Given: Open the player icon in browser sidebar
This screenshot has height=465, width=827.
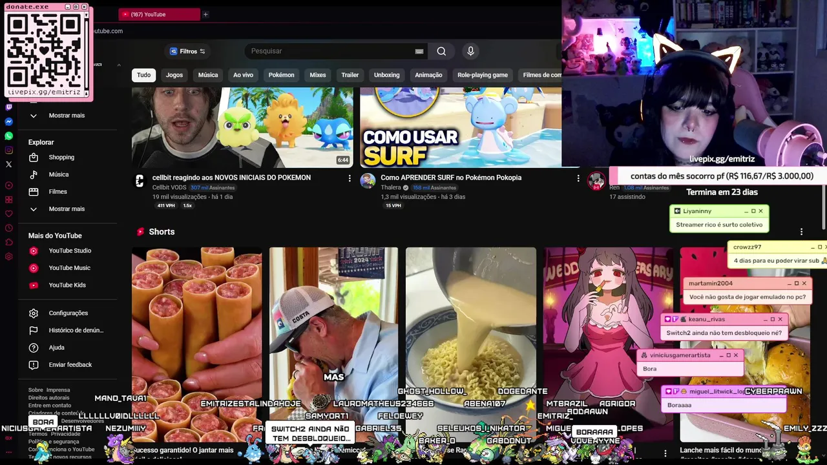Looking at the screenshot, I should (x=8, y=185).
